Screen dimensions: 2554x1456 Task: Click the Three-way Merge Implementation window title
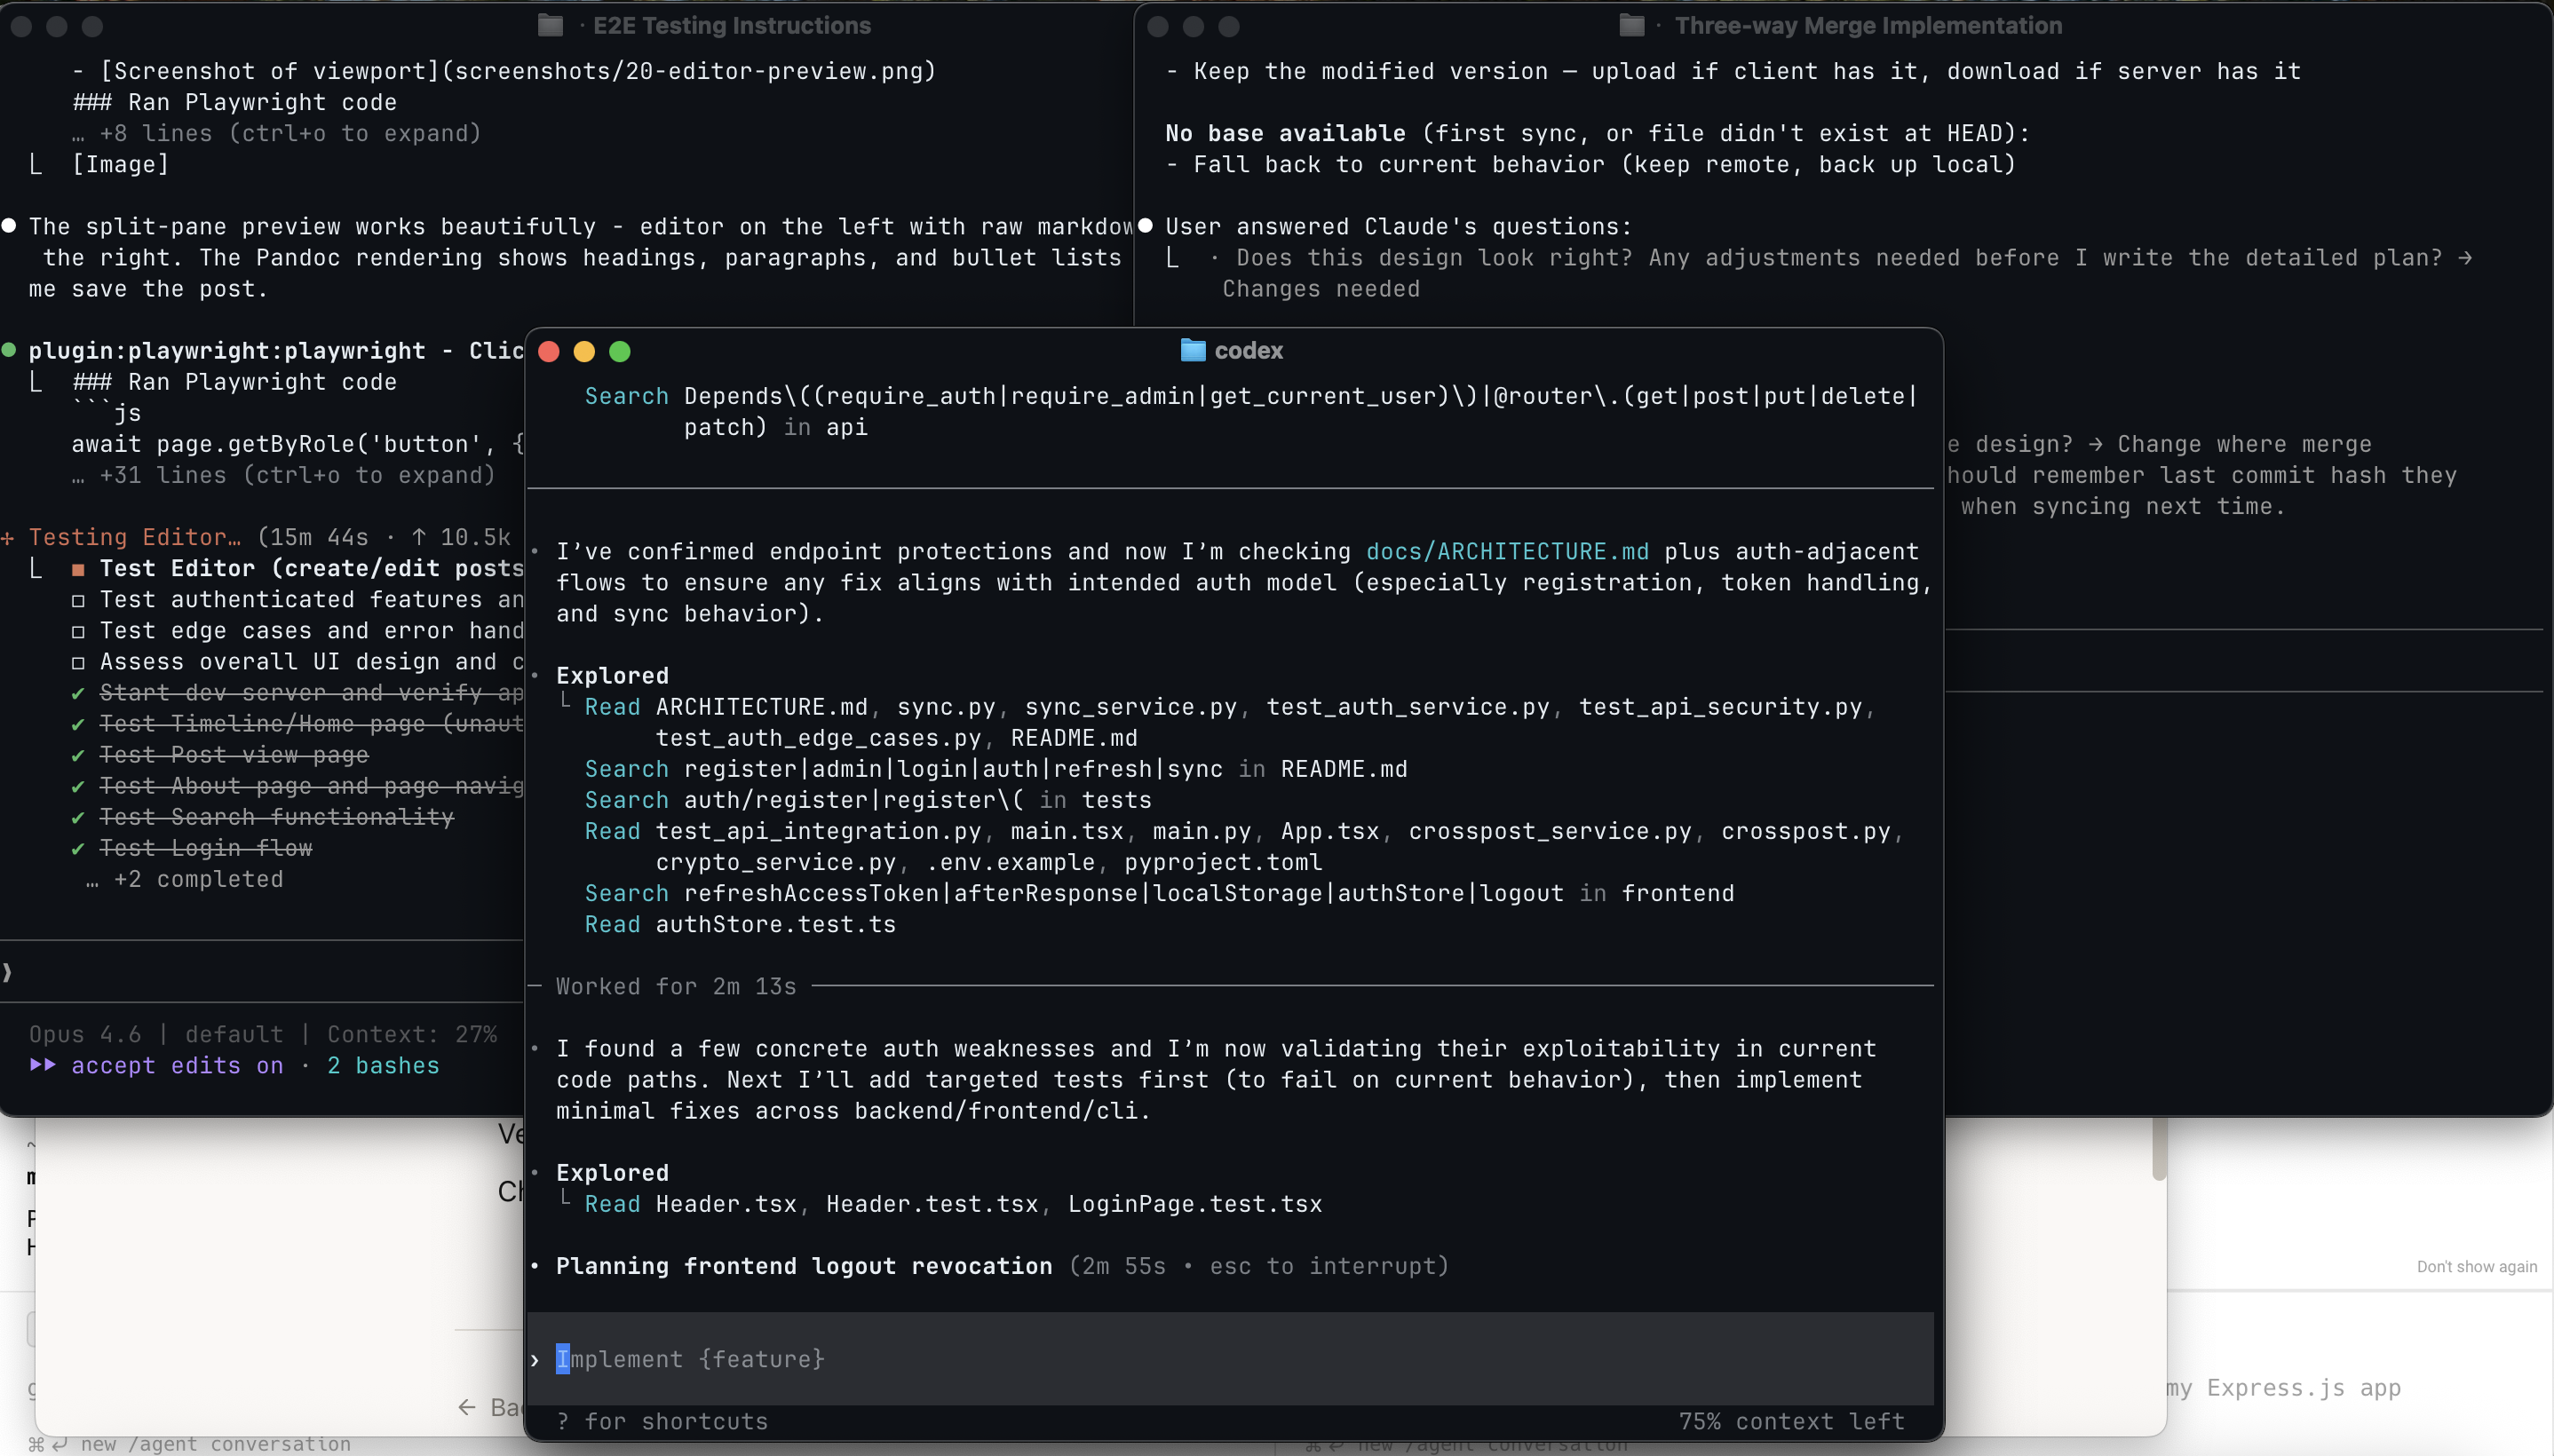(1868, 25)
